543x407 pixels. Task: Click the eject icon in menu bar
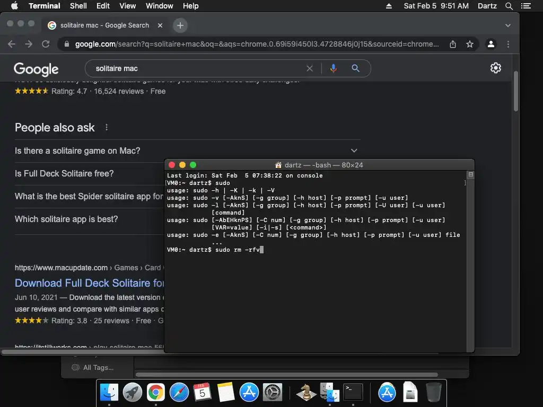[x=389, y=6]
